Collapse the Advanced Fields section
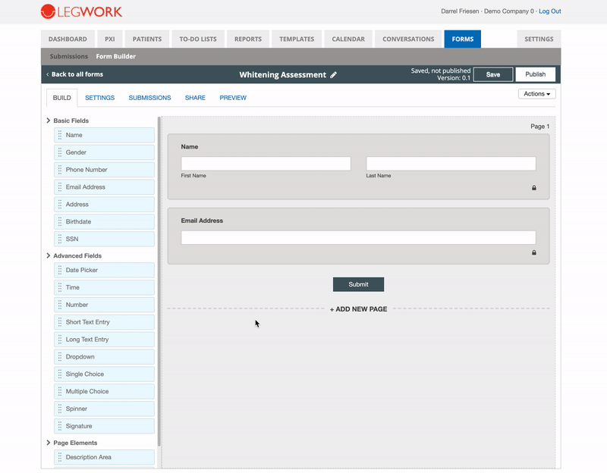The height and width of the screenshot is (473, 607). pyautogui.click(x=49, y=255)
